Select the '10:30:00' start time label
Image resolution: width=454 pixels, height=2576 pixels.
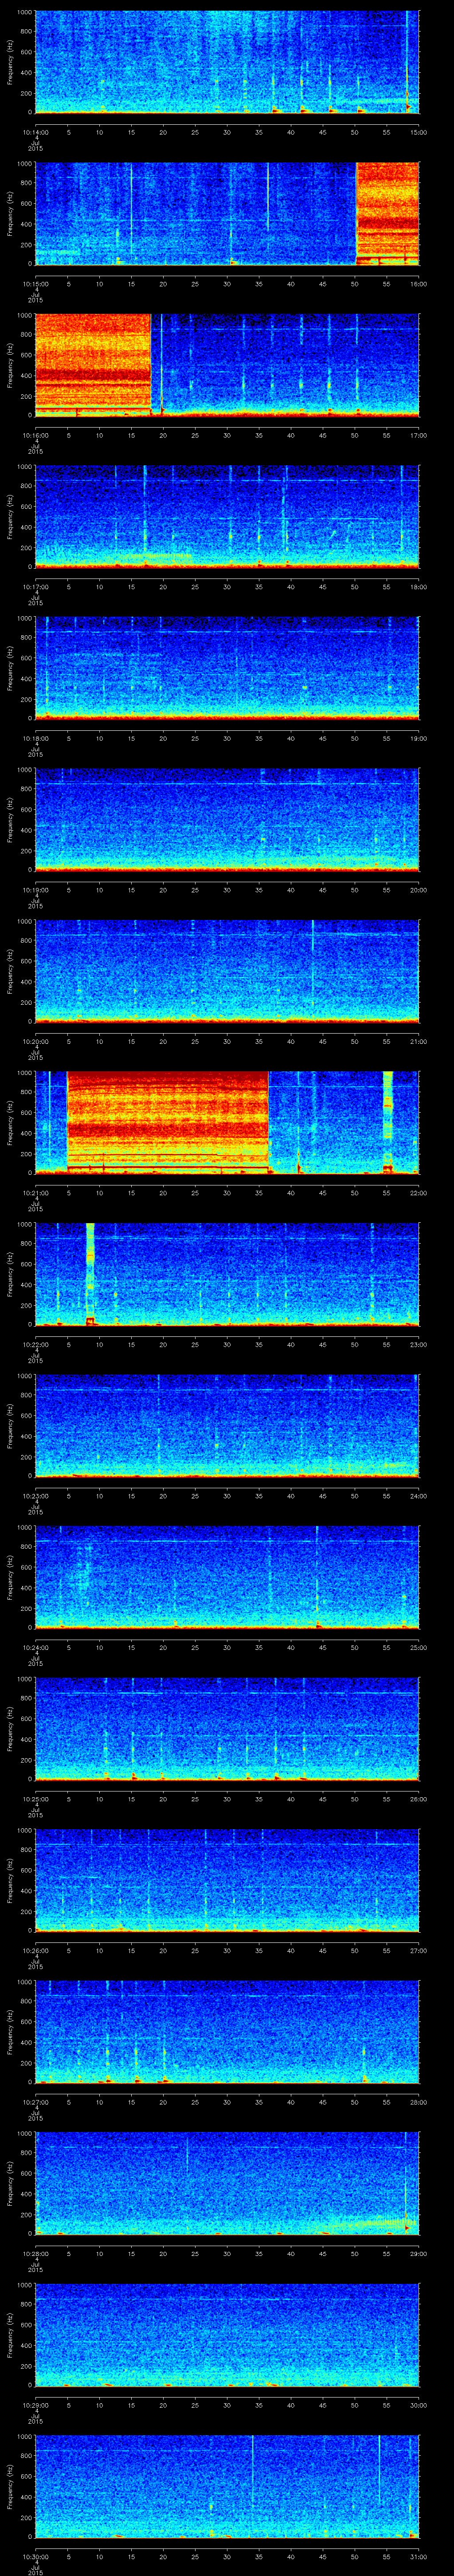35,2556
